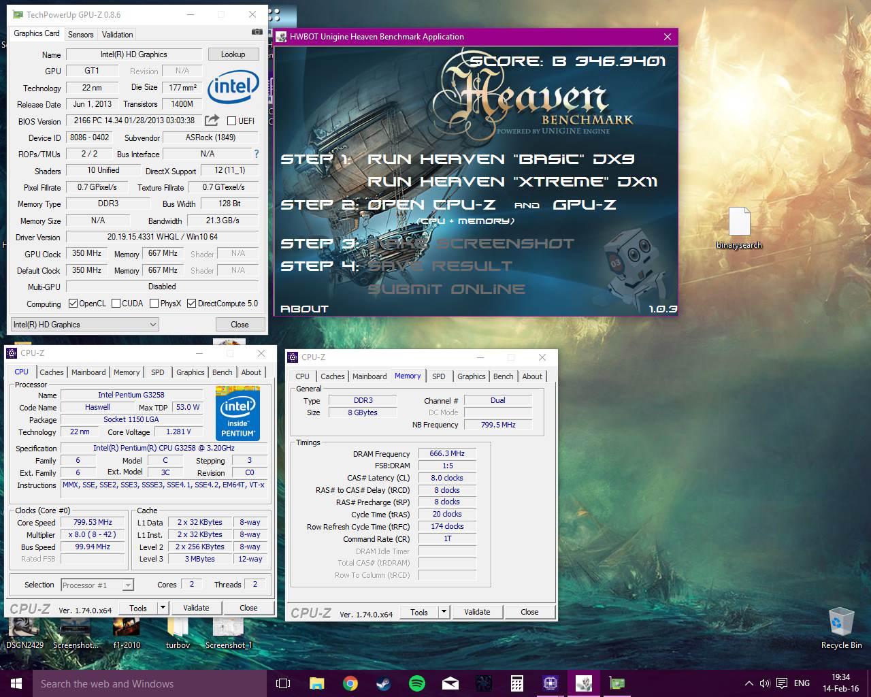Toggle the DirectCompute 5.0 checkbox

(191, 304)
